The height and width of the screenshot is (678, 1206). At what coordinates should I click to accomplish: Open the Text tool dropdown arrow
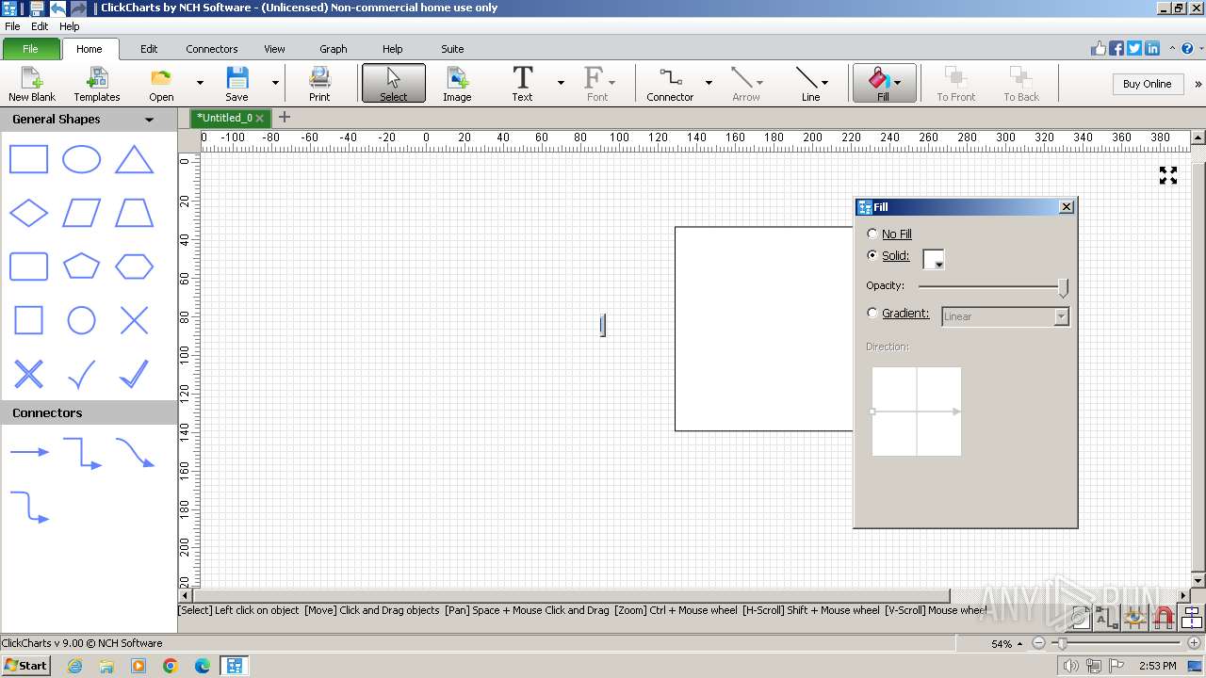pos(561,83)
